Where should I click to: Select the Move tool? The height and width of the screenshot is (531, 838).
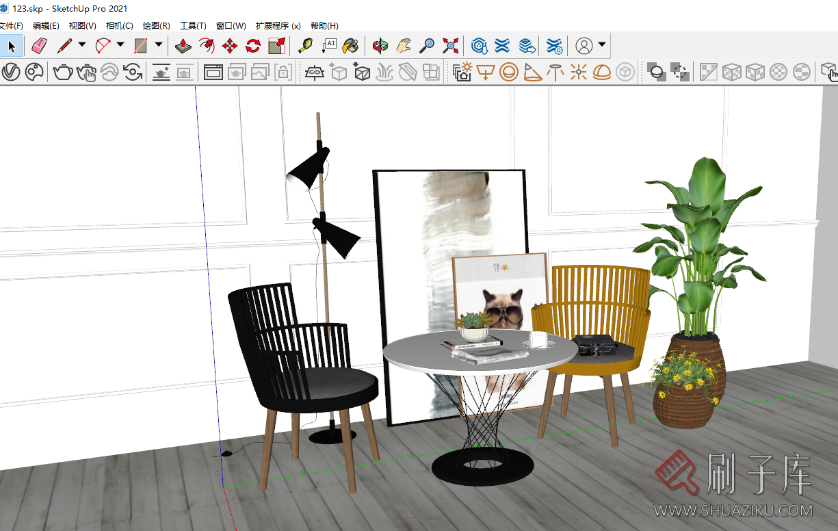tap(229, 45)
